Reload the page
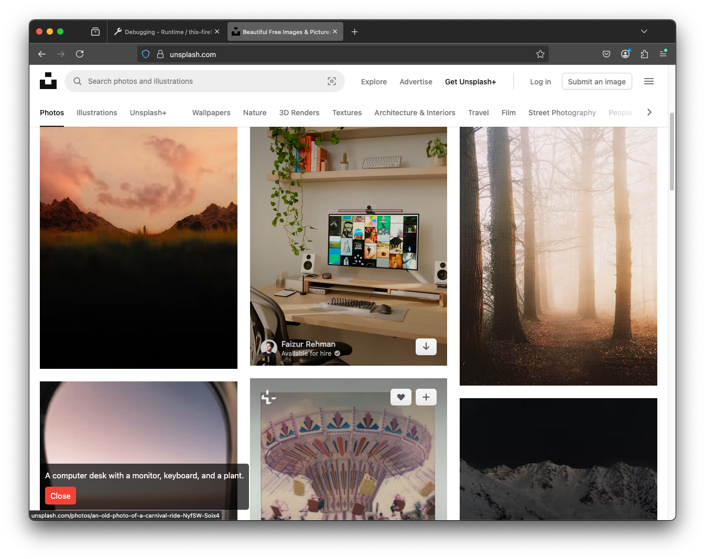705x559 pixels. tap(80, 54)
